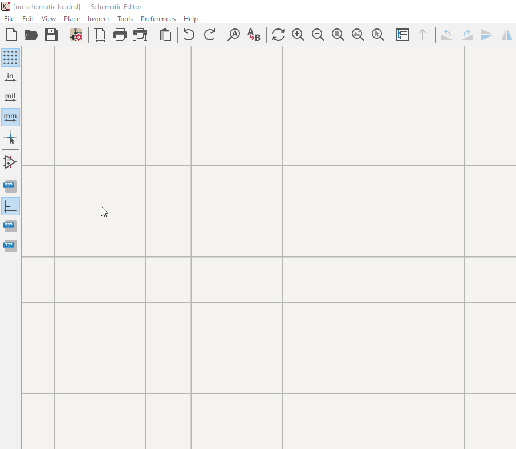Open an existing schematic file
Image resolution: width=516 pixels, height=449 pixels.
(x=31, y=35)
